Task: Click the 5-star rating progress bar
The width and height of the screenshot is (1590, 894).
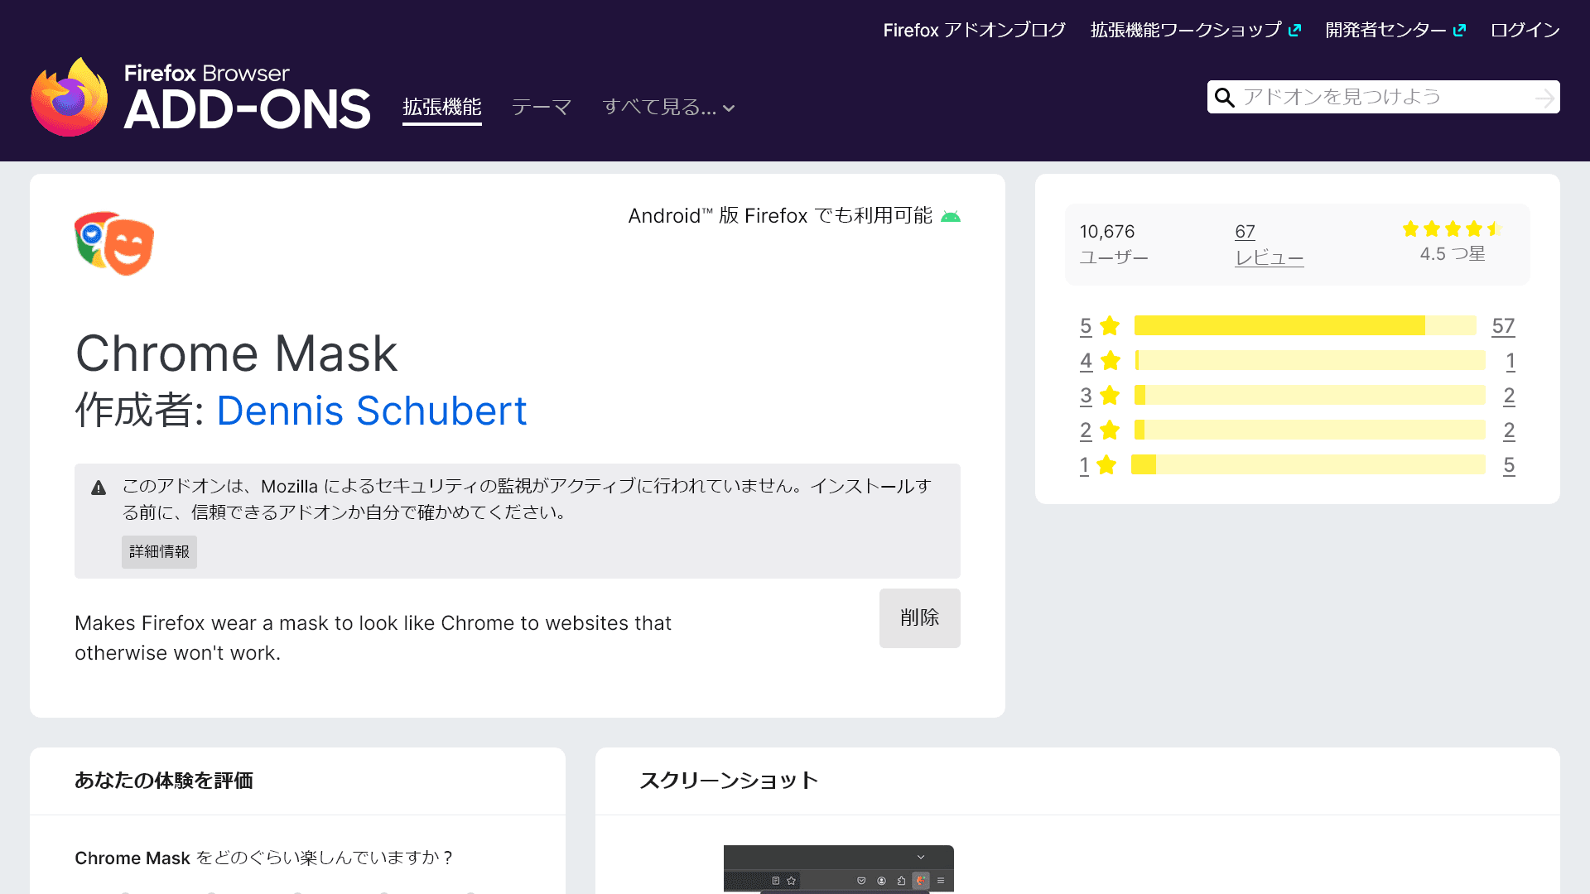Action: pyautogui.click(x=1305, y=326)
